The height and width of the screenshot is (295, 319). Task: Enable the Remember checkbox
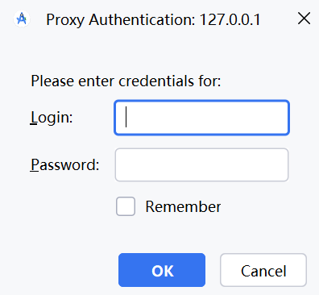126,206
